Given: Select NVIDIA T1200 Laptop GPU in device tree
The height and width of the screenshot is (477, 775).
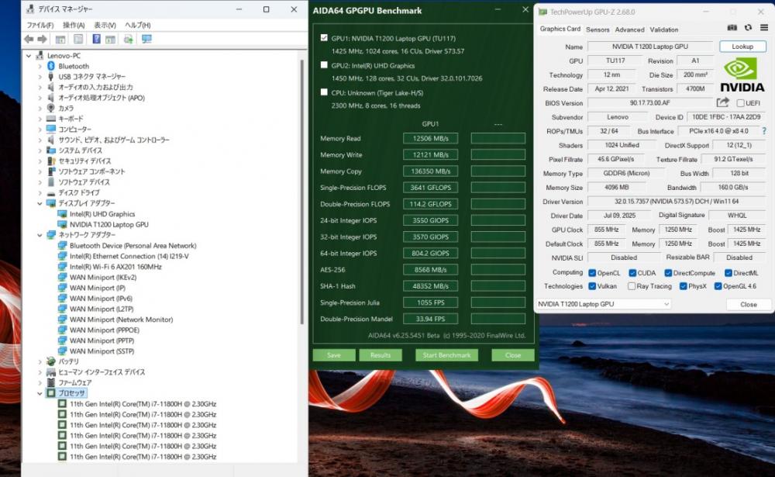Looking at the screenshot, I should click(x=108, y=224).
